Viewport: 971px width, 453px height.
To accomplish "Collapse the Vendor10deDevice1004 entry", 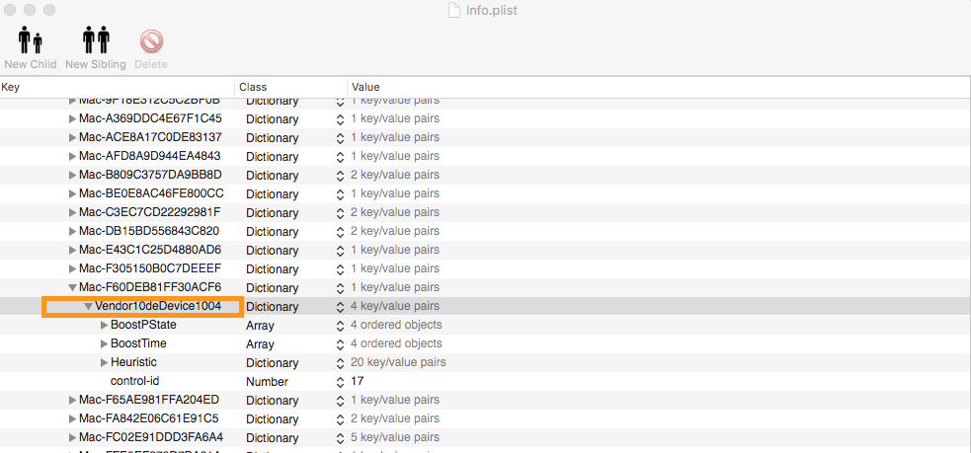I will pyautogui.click(x=88, y=307).
